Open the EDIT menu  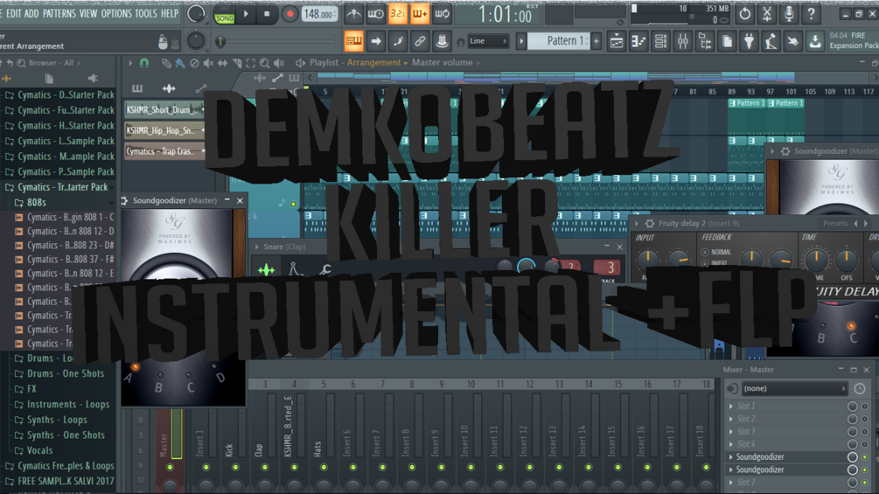click(x=14, y=13)
